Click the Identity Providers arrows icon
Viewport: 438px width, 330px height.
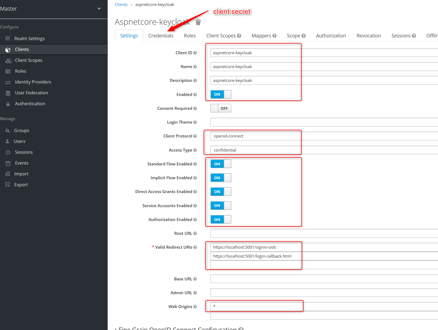coord(8,82)
